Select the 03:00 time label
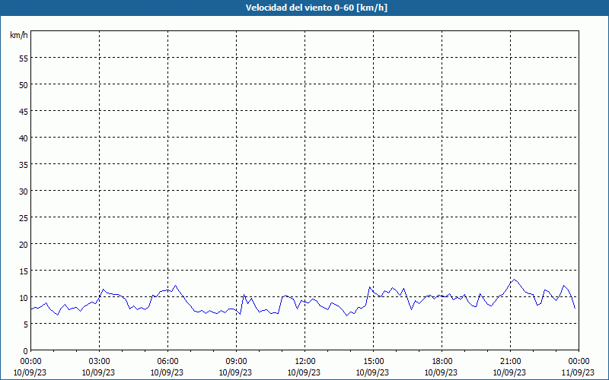This screenshot has width=609, height=380. (99, 361)
